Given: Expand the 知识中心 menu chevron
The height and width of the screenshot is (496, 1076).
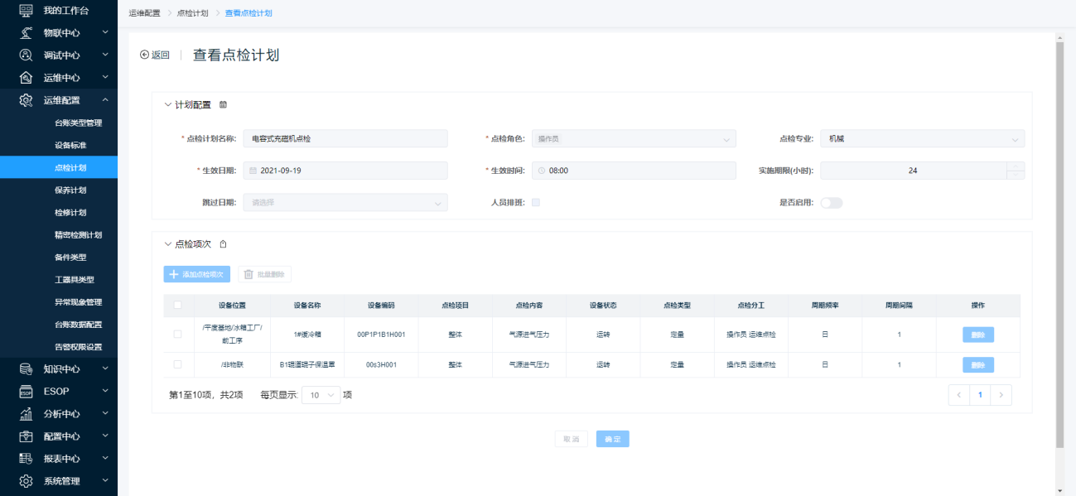Looking at the screenshot, I should (x=105, y=368).
